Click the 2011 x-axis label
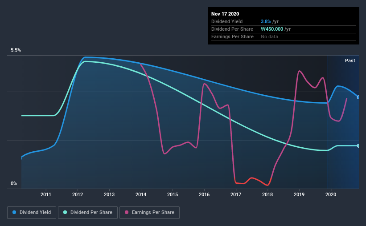The height and width of the screenshot is (226, 366). coord(46,194)
